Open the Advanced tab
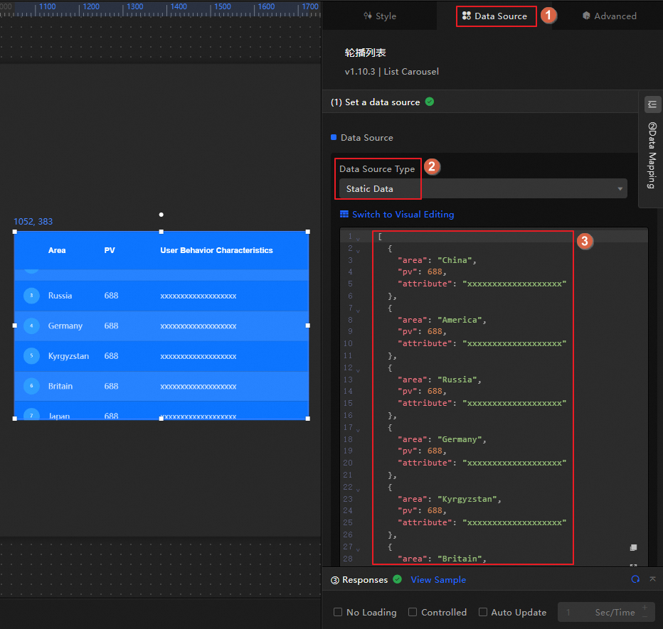Image resolution: width=663 pixels, height=629 pixels. pyautogui.click(x=610, y=16)
